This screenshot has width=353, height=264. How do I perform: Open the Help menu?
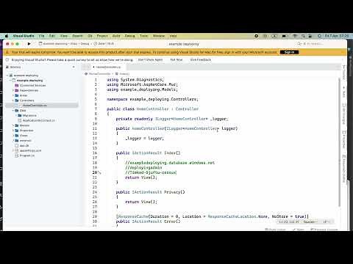(173, 36)
